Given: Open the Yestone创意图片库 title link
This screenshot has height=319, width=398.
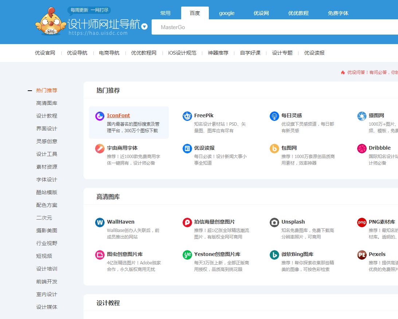Looking at the screenshot, I should point(217,254).
